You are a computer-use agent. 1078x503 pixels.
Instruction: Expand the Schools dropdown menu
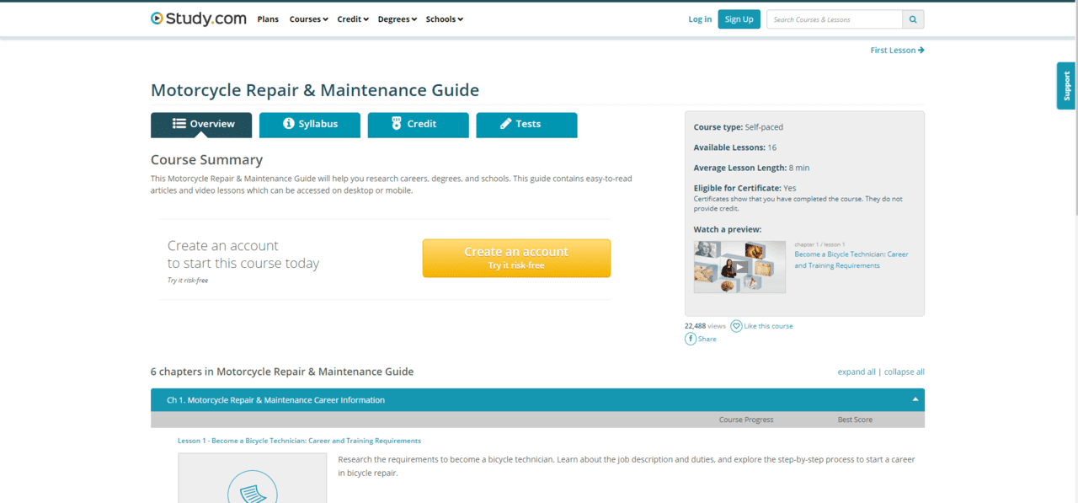pyautogui.click(x=445, y=19)
